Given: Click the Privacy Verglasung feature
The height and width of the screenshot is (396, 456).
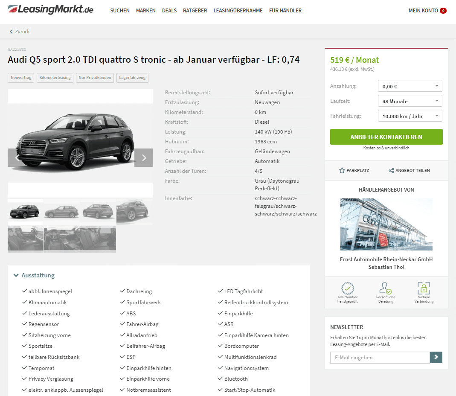Looking at the screenshot, I should point(51,379).
